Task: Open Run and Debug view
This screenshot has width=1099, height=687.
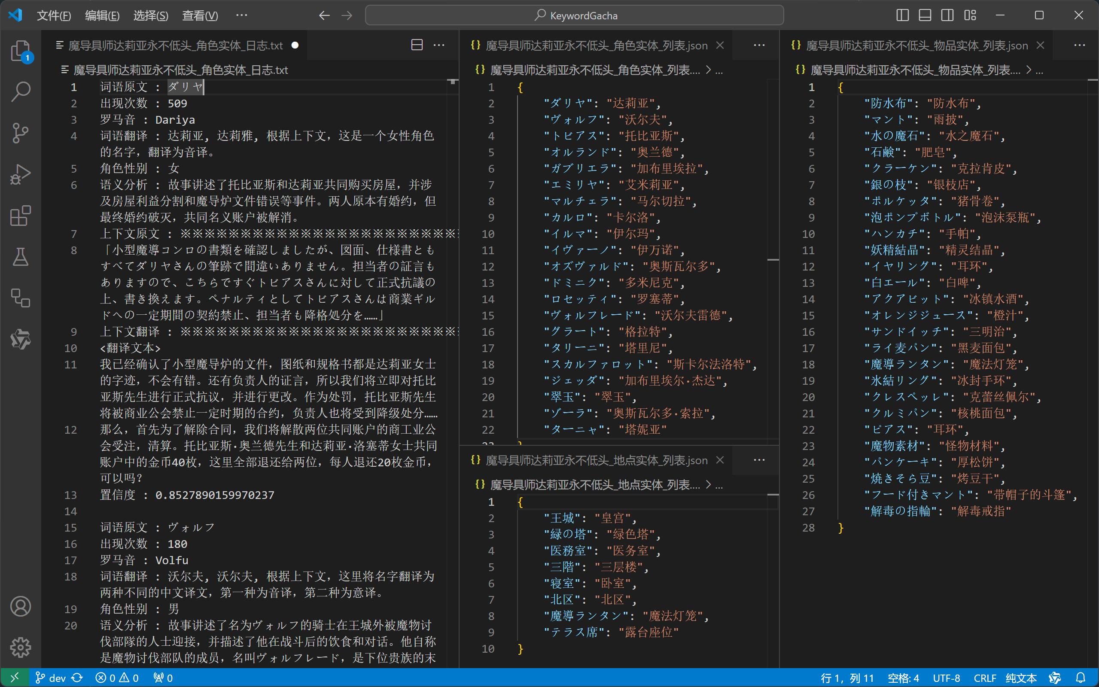Action: tap(21, 174)
